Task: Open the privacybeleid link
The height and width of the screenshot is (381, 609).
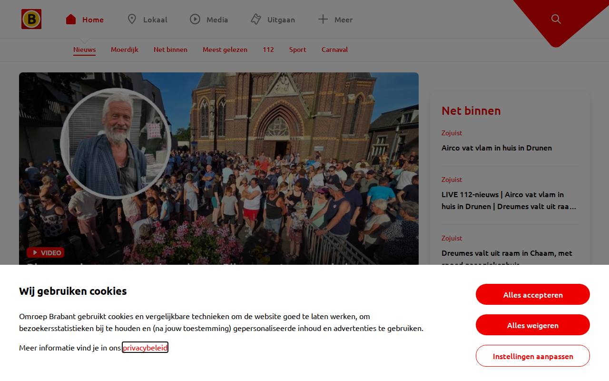Action: (x=145, y=348)
